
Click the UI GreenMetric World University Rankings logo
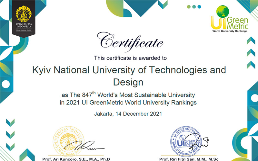pos(230,19)
